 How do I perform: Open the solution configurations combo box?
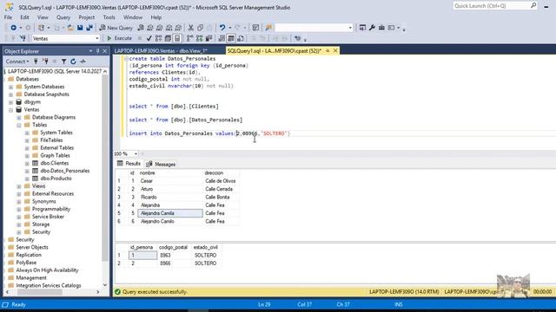(x=314, y=28)
